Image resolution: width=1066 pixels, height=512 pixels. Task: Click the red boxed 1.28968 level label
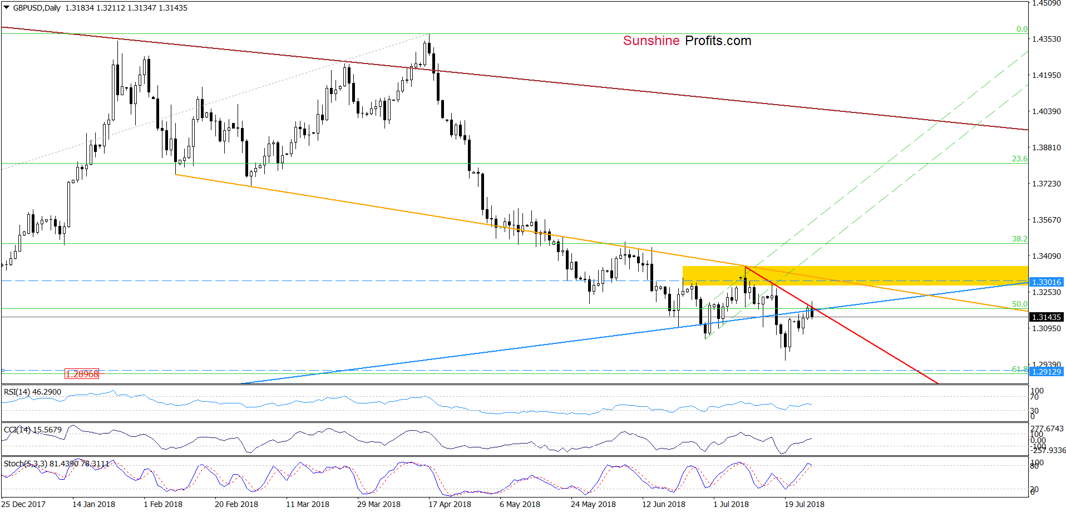[82, 374]
